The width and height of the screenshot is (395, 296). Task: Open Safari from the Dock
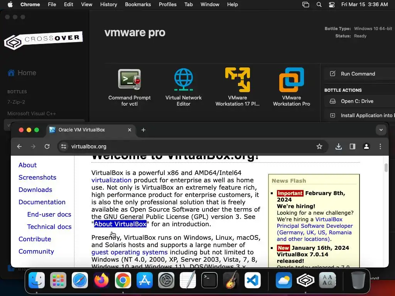coord(80,280)
